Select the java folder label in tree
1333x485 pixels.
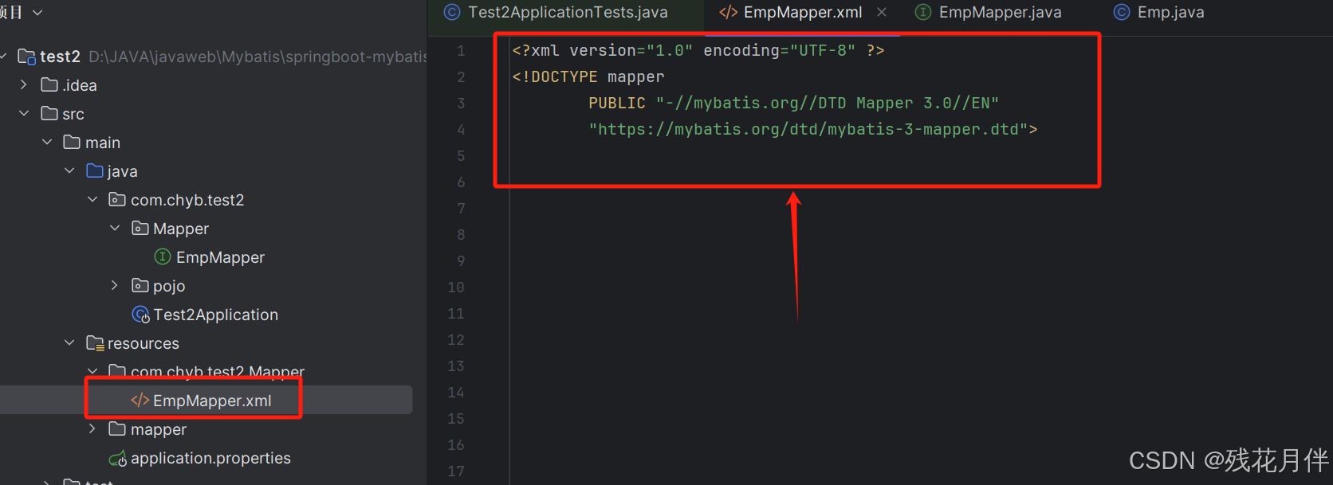[x=122, y=171]
